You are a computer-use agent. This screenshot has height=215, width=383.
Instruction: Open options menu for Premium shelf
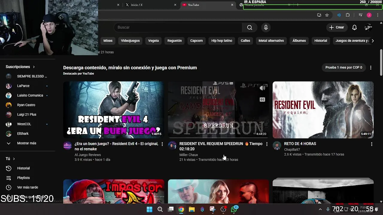point(371,67)
